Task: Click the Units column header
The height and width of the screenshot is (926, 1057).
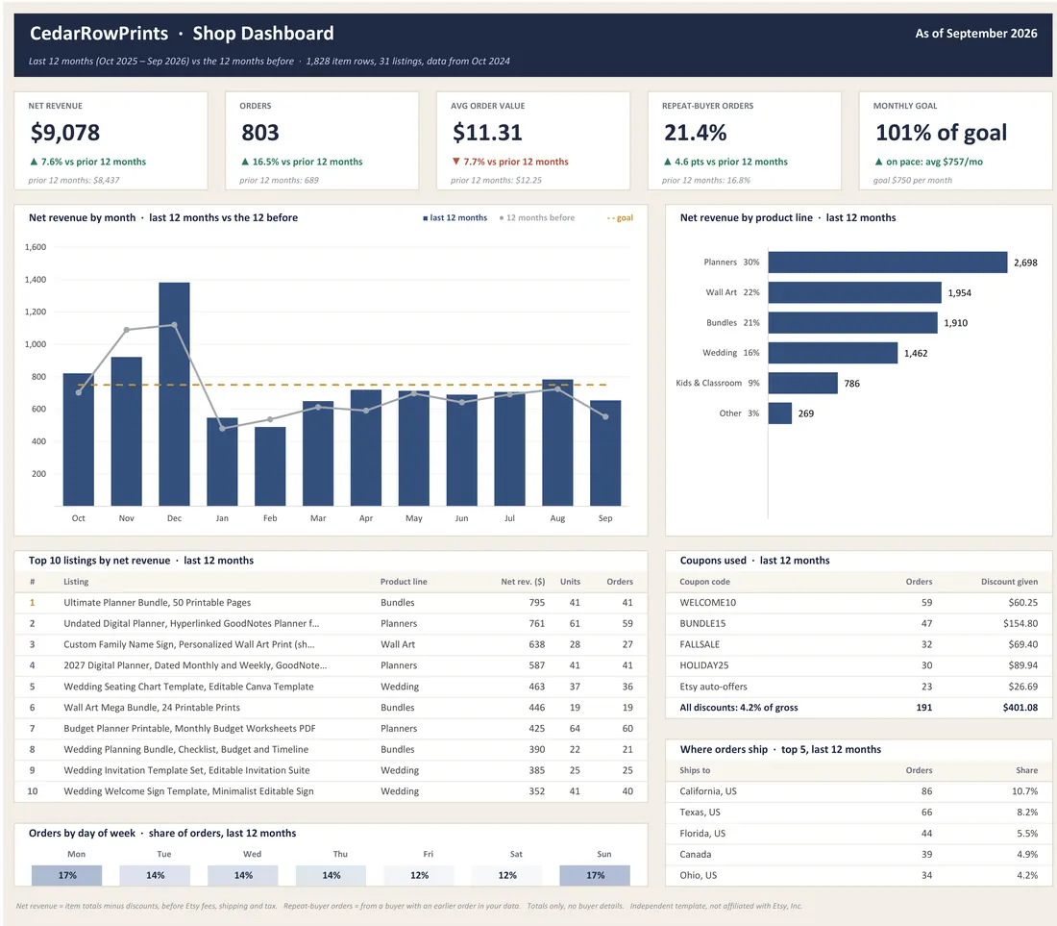Action: click(x=570, y=582)
